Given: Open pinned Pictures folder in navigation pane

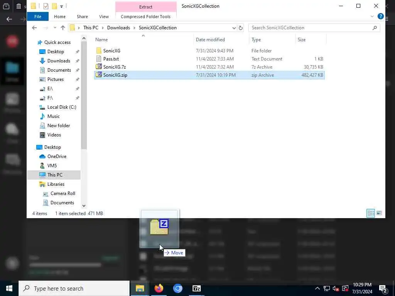Looking at the screenshot, I should (x=56, y=79).
